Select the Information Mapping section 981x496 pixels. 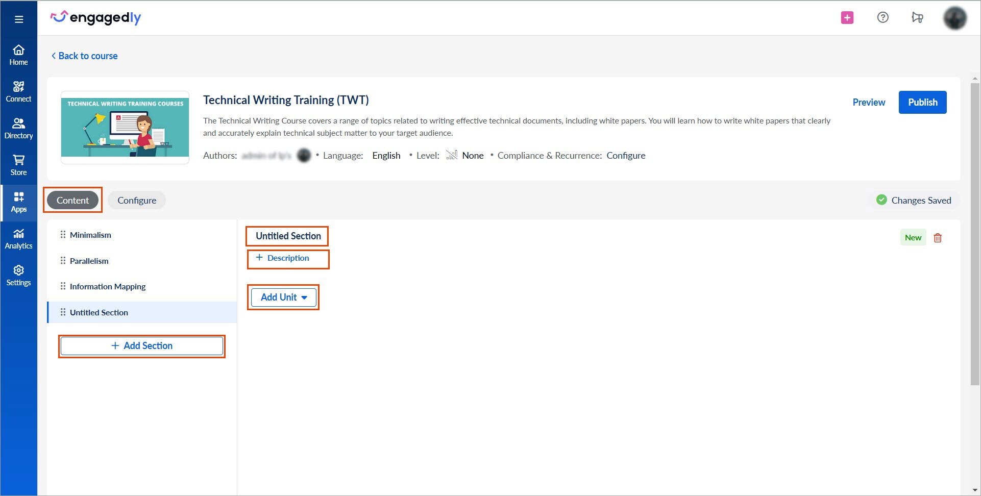coord(108,286)
